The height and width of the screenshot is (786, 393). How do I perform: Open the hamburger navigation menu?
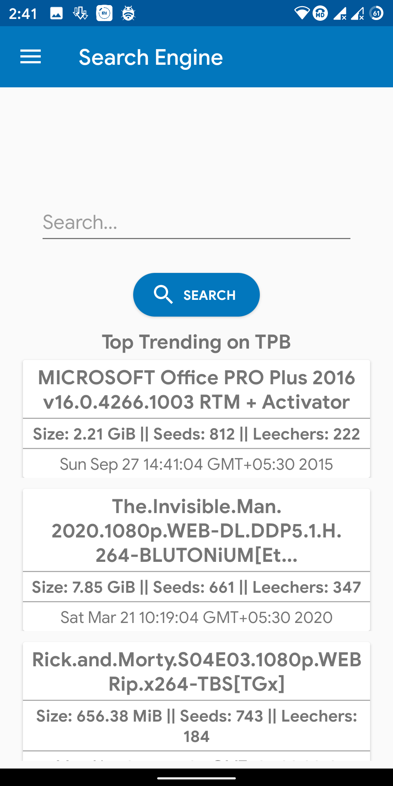(x=31, y=57)
